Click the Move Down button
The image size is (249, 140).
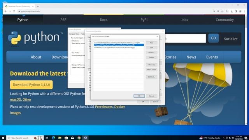[151, 70]
